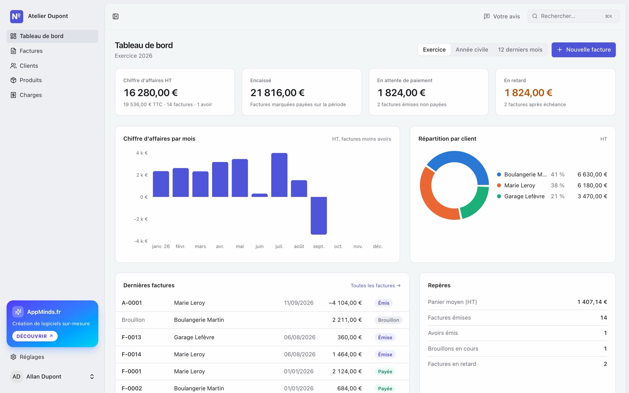Click the Brouillon status badge
This screenshot has height=393, width=629.
pyautogui.click(x=388, y=320)
